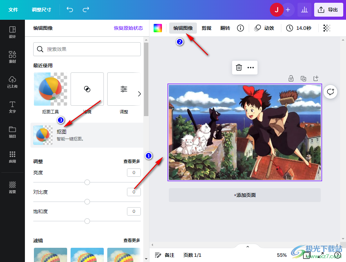
Task: Click the canvas horizontal scroll left arrow
Action: 152,245
